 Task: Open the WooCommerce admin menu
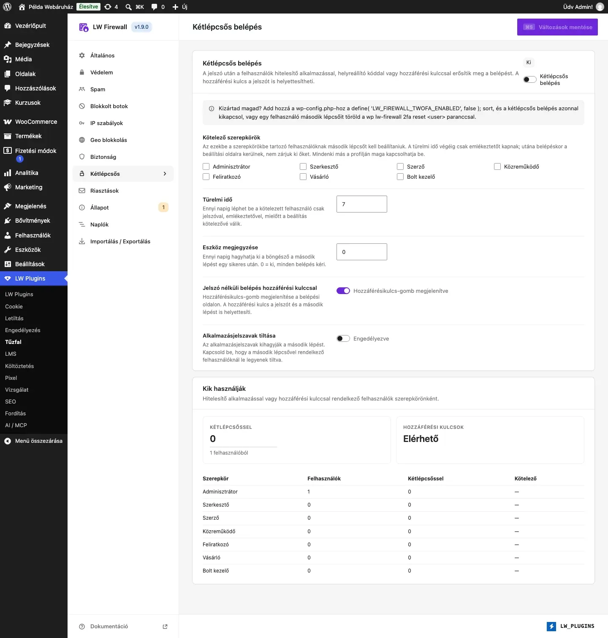[x=34, y=122]
